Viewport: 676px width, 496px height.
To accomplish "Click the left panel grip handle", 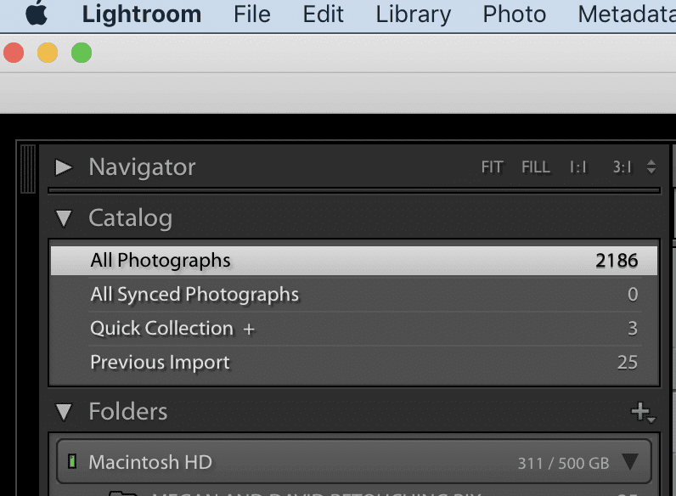I will click(29, 169).
